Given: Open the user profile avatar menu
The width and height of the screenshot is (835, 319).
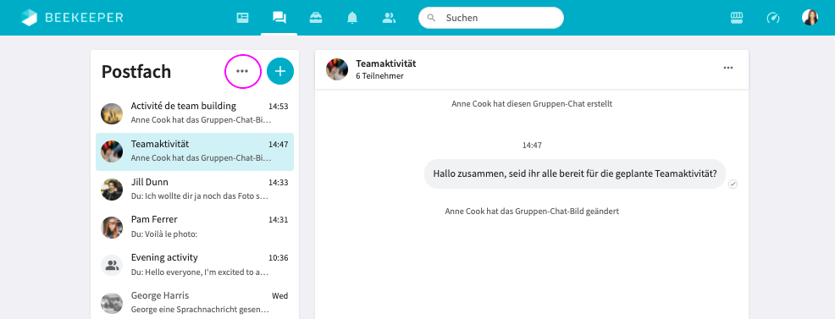Looking at the screenshot, I should pyautogui.click(x=810, y=18).
